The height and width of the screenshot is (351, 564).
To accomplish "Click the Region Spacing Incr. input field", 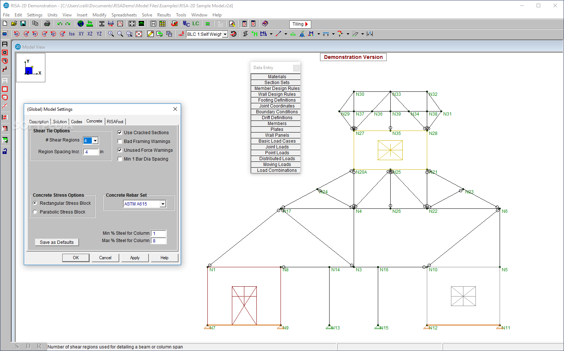I will (x=91, y=152).
